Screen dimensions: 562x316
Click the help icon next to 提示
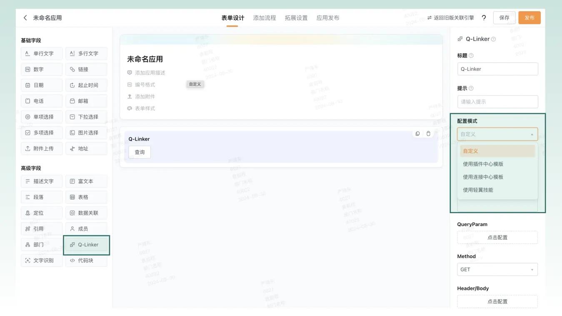pos(471,88)
